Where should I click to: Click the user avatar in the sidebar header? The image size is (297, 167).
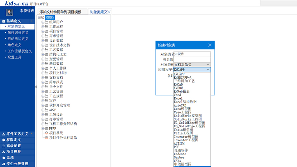(x=10, y=12)
